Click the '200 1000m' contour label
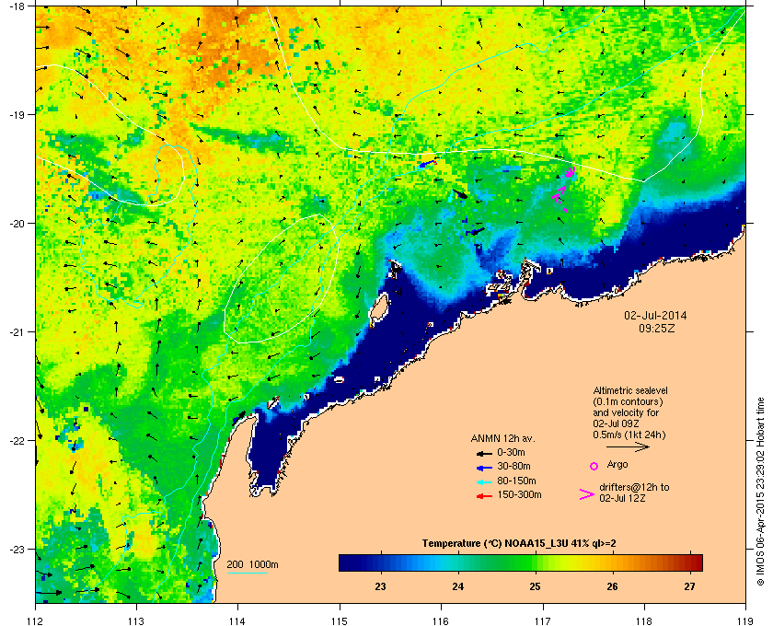This screenshot has height=626, width=773. pos(252,565)
